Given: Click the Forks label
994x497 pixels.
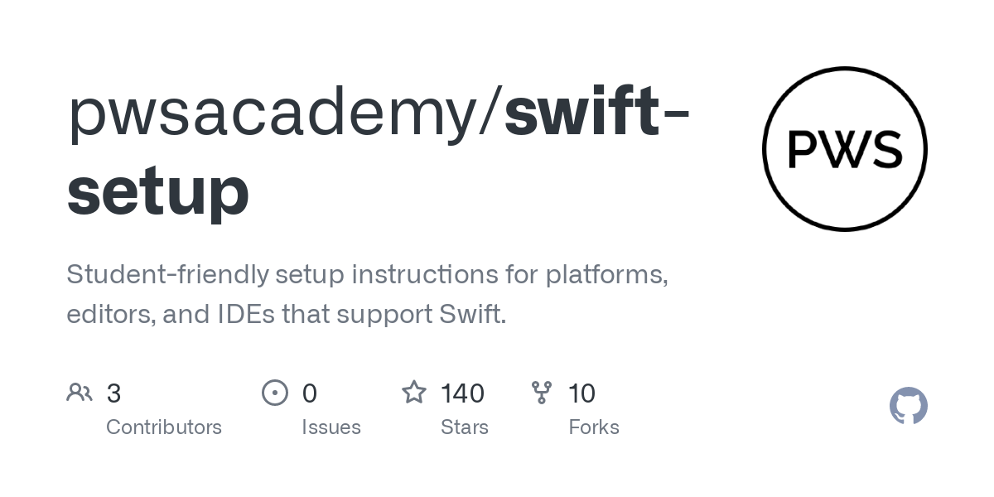Looking at the screenshot, I should pos(594,427).
